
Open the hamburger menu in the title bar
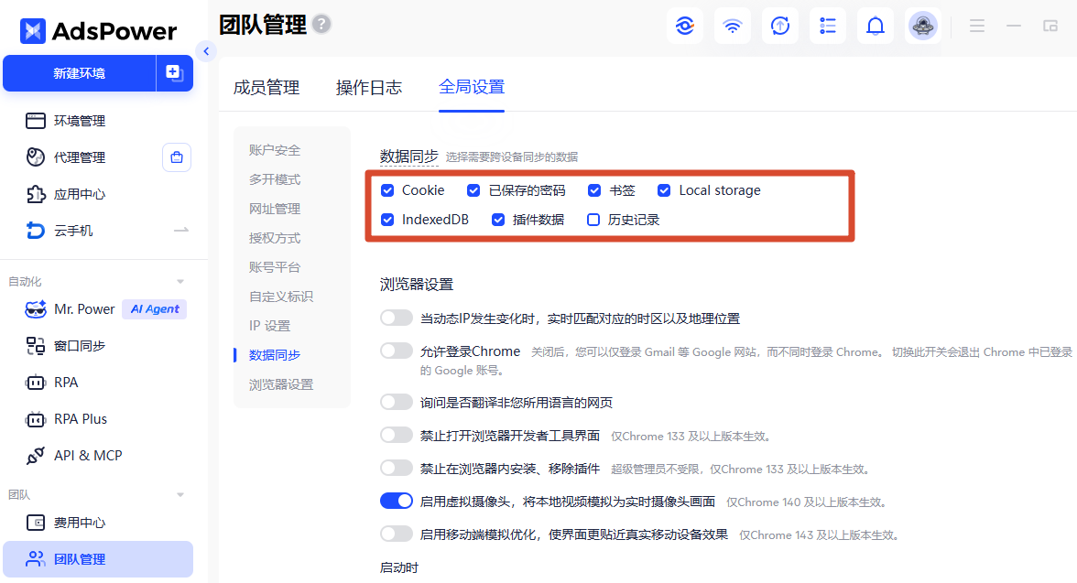[x=976, y=27]
